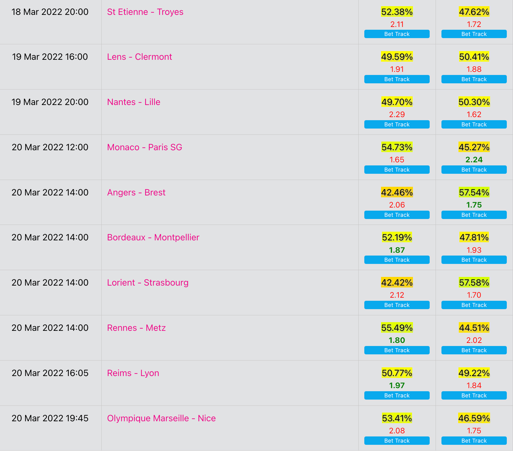Viewport: 513px width, 451px height.
Task: Click Bet Track under Monaco - Paris 2.24 odds
Action: coord(474,170)
